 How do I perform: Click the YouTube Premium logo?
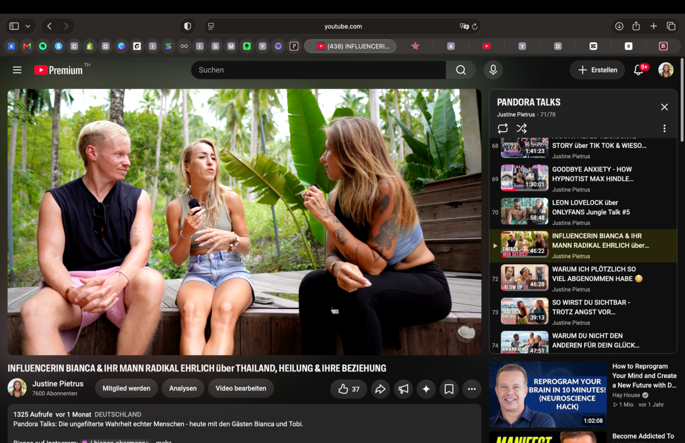point(58,70)
